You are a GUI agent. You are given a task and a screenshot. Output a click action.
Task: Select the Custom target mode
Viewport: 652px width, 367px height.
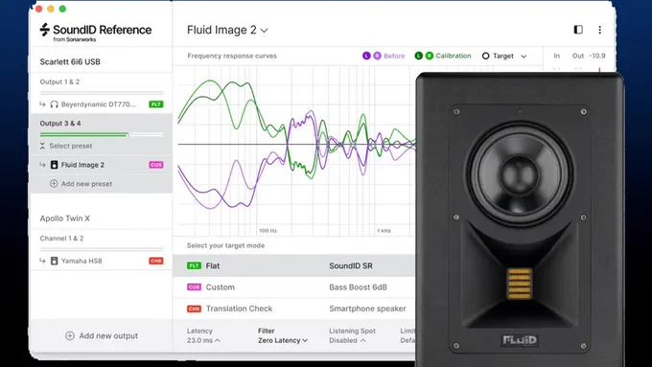click(x=294, y=287)
